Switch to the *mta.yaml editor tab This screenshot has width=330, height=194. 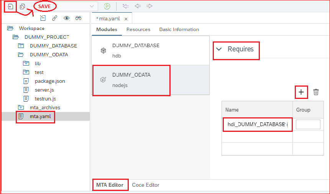click(x=108, y=18)
